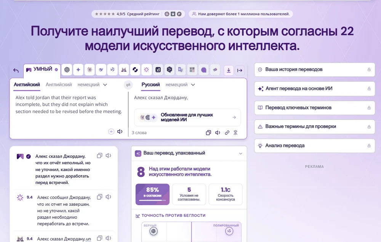The height and width of the screenshot is (242, 381).
Task: Swap source and target languages
Action: [128, 85]
